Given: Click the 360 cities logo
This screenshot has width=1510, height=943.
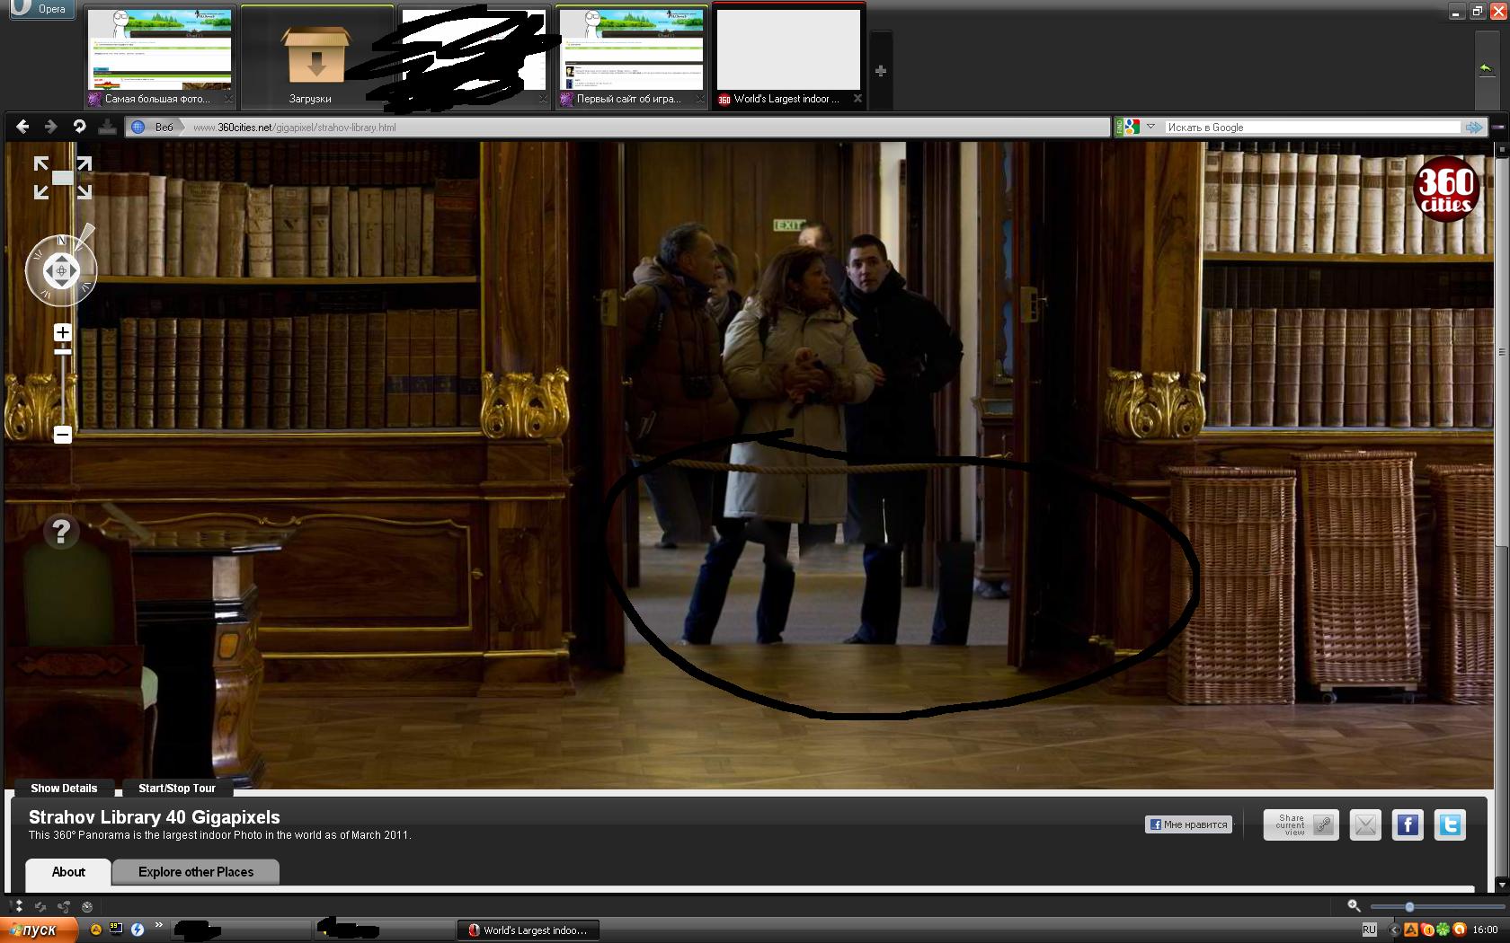Looking at the screenshot, I should [x=1445, y=189].
